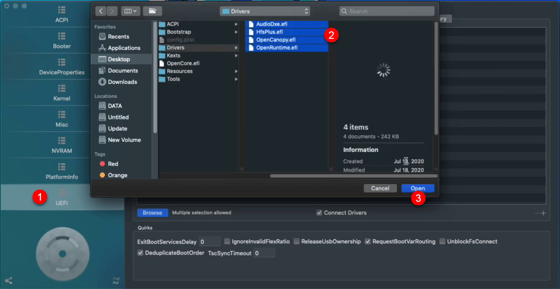Image resolution: width=560 pixels, height=289 pixels.
Task: Select AudioDxe.efi in Drivers list
Action: (x=287, y=24)
